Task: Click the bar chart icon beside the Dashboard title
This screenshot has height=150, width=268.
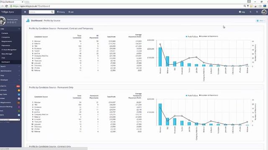Action: tap(28, 20)
